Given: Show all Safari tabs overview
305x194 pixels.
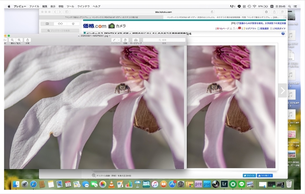Looking at the screenshot, I should point(282,12).
